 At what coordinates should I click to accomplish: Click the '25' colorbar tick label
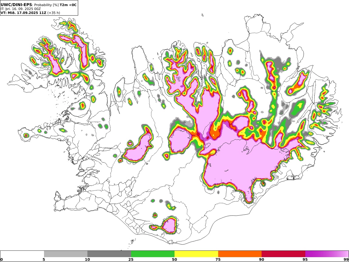click(x=131, y=260)
